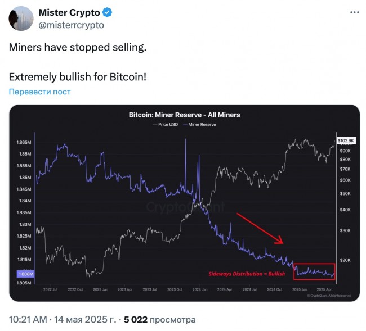Click the red 'Sideways Distribution = Bullish' annotation

click(x=247, y=274)
